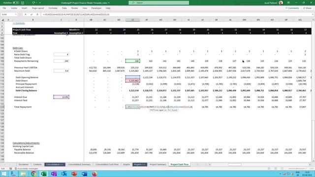Open Outlook from the taskbar

[64, 174]
